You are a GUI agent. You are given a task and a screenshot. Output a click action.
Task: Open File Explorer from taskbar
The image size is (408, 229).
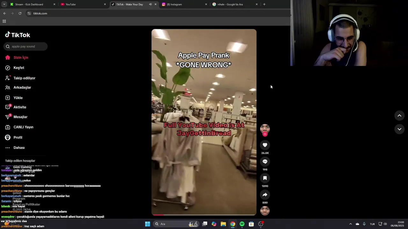223,224
